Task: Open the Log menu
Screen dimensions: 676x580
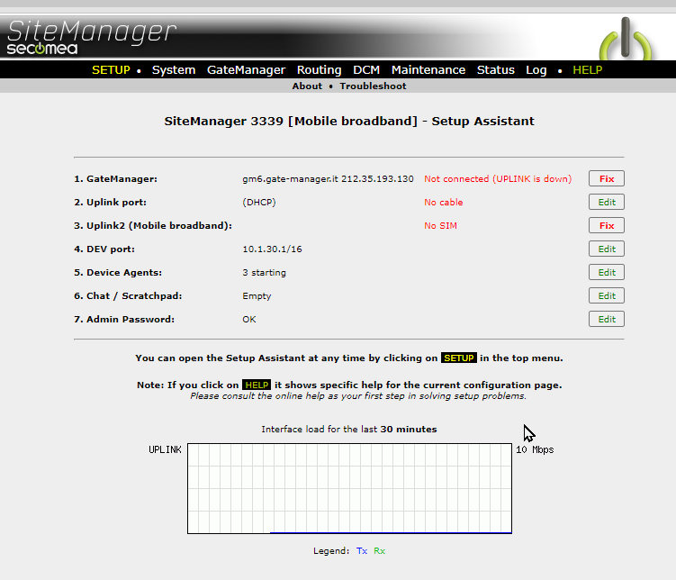Action: [536, 70]
